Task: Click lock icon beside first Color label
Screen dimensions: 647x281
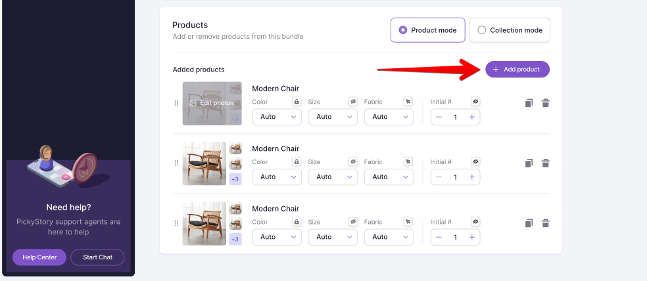Action: (297, 102)
